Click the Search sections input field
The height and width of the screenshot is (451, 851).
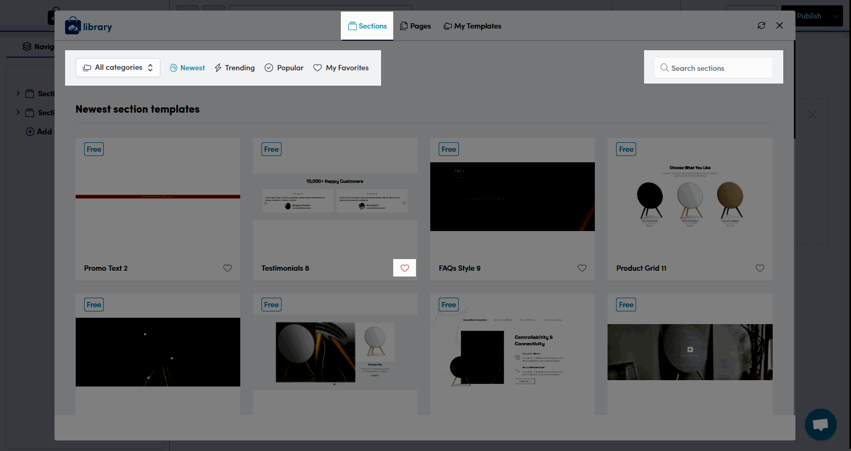click(x=713, y=68)
